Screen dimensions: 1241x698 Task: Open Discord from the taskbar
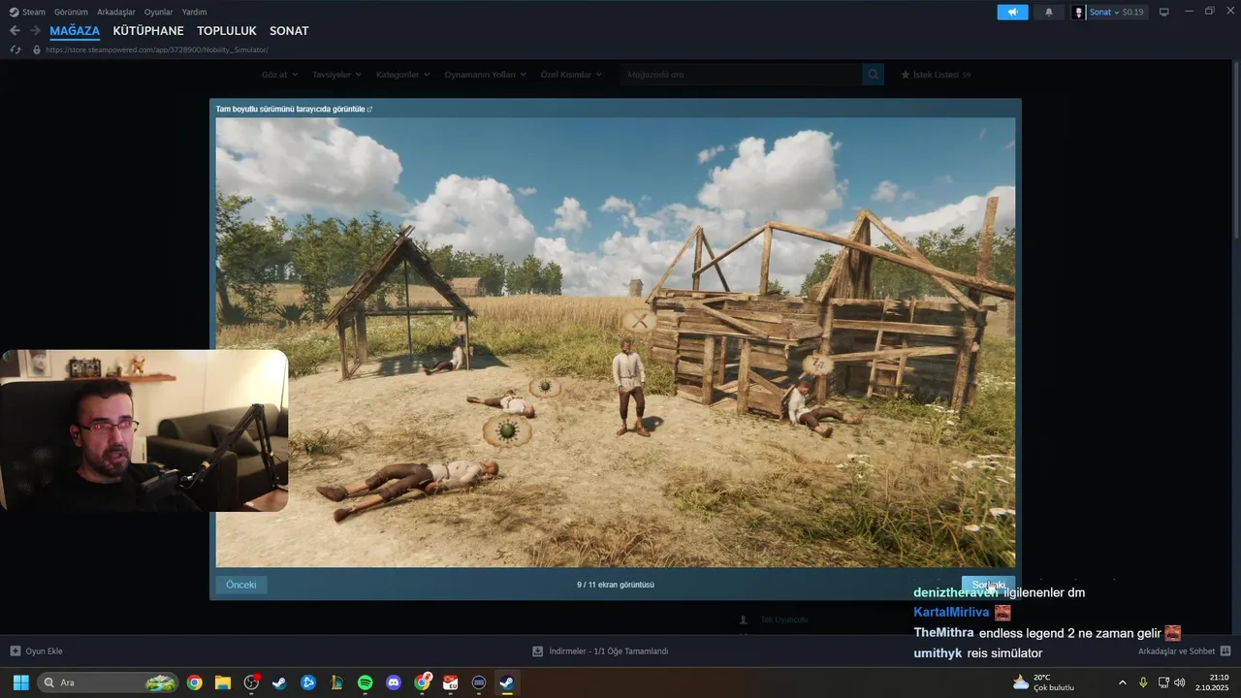[x=394, y=682]
